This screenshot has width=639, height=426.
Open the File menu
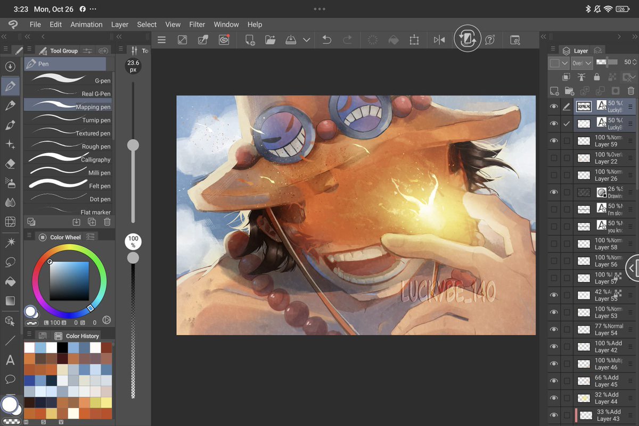pyautogui.click(x=35, y=24)
